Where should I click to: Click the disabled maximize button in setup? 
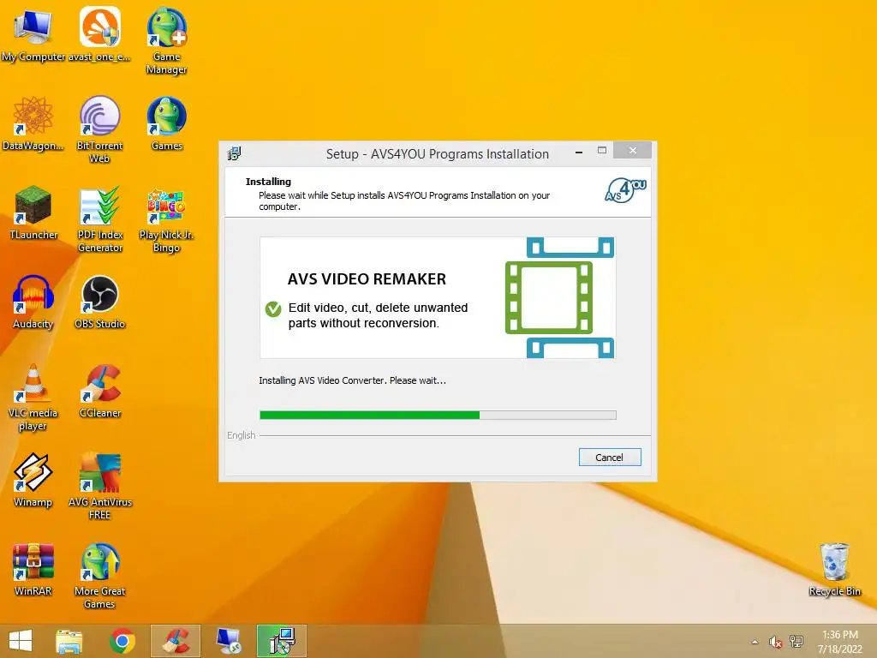pos(602,151)
